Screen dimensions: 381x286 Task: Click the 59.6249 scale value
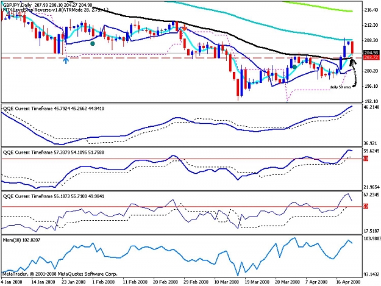pyautogui.click(x=371, y=151)
